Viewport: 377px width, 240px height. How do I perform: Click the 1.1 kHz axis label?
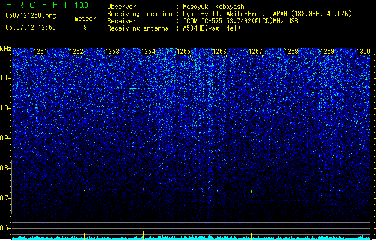tap(5, 78)
